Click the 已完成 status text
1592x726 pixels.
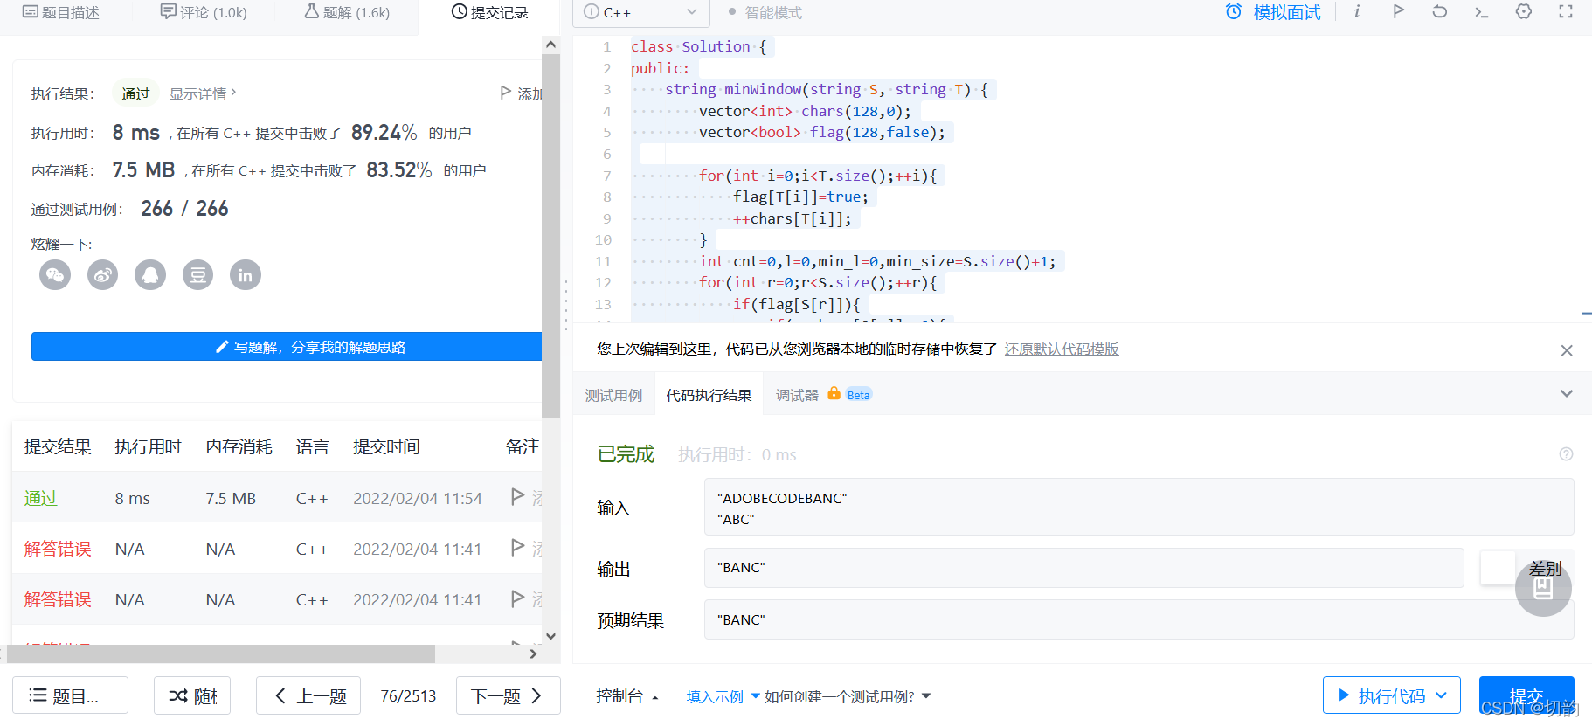626,454
